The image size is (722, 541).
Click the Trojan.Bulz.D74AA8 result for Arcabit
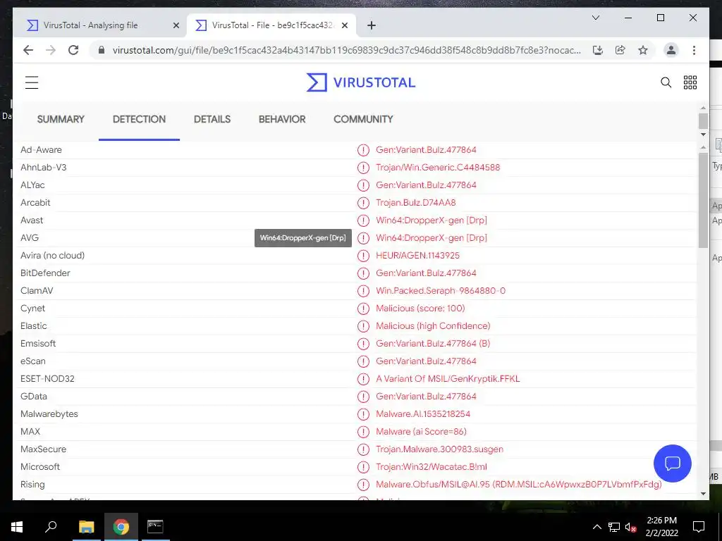(416, 202)
